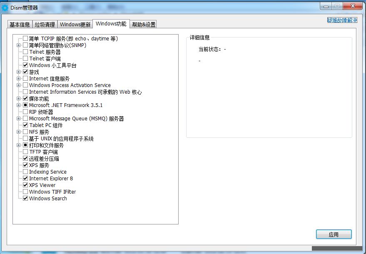Toggle Microsoft .NET Framework 3.5.1 checkbox

[25, 105]
